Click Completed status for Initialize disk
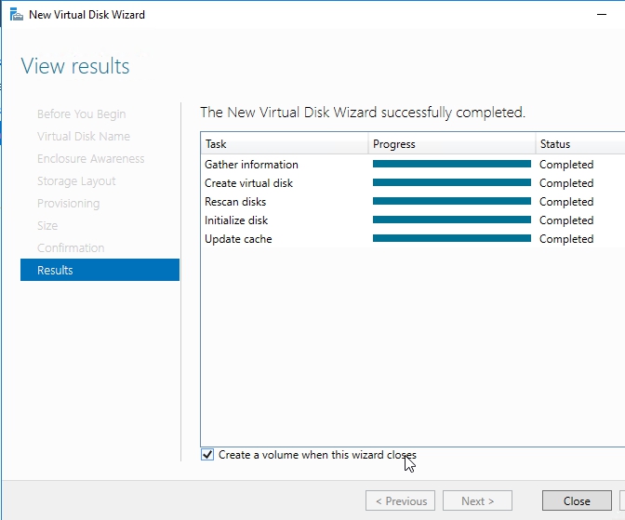This screenshot has height=520, width=625. [566, 220]
